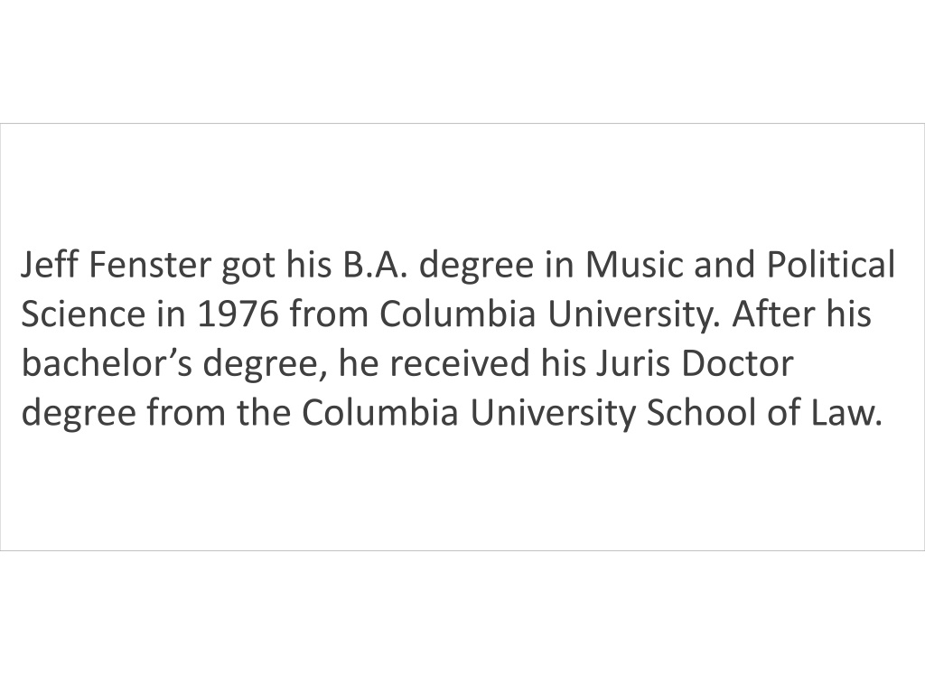Click the word 'he' before received
This screenshot has height=694, width=925.
[x=359, y=363]
